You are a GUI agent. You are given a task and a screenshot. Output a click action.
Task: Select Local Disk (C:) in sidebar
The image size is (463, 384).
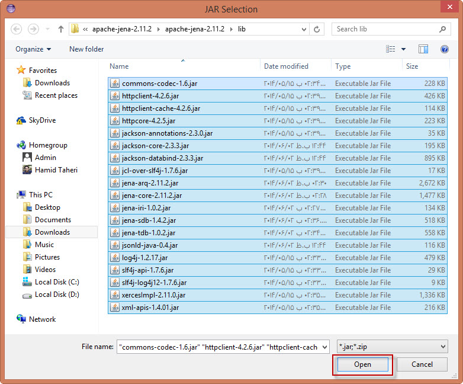pos(57,282)
